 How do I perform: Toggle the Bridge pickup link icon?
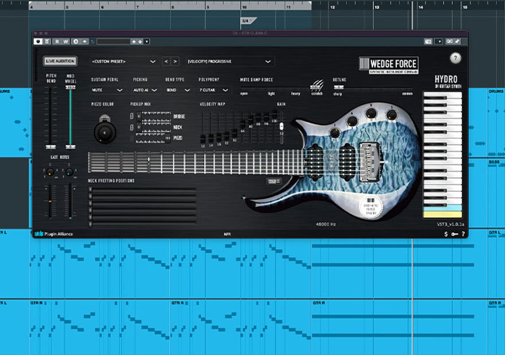point(132,116)
